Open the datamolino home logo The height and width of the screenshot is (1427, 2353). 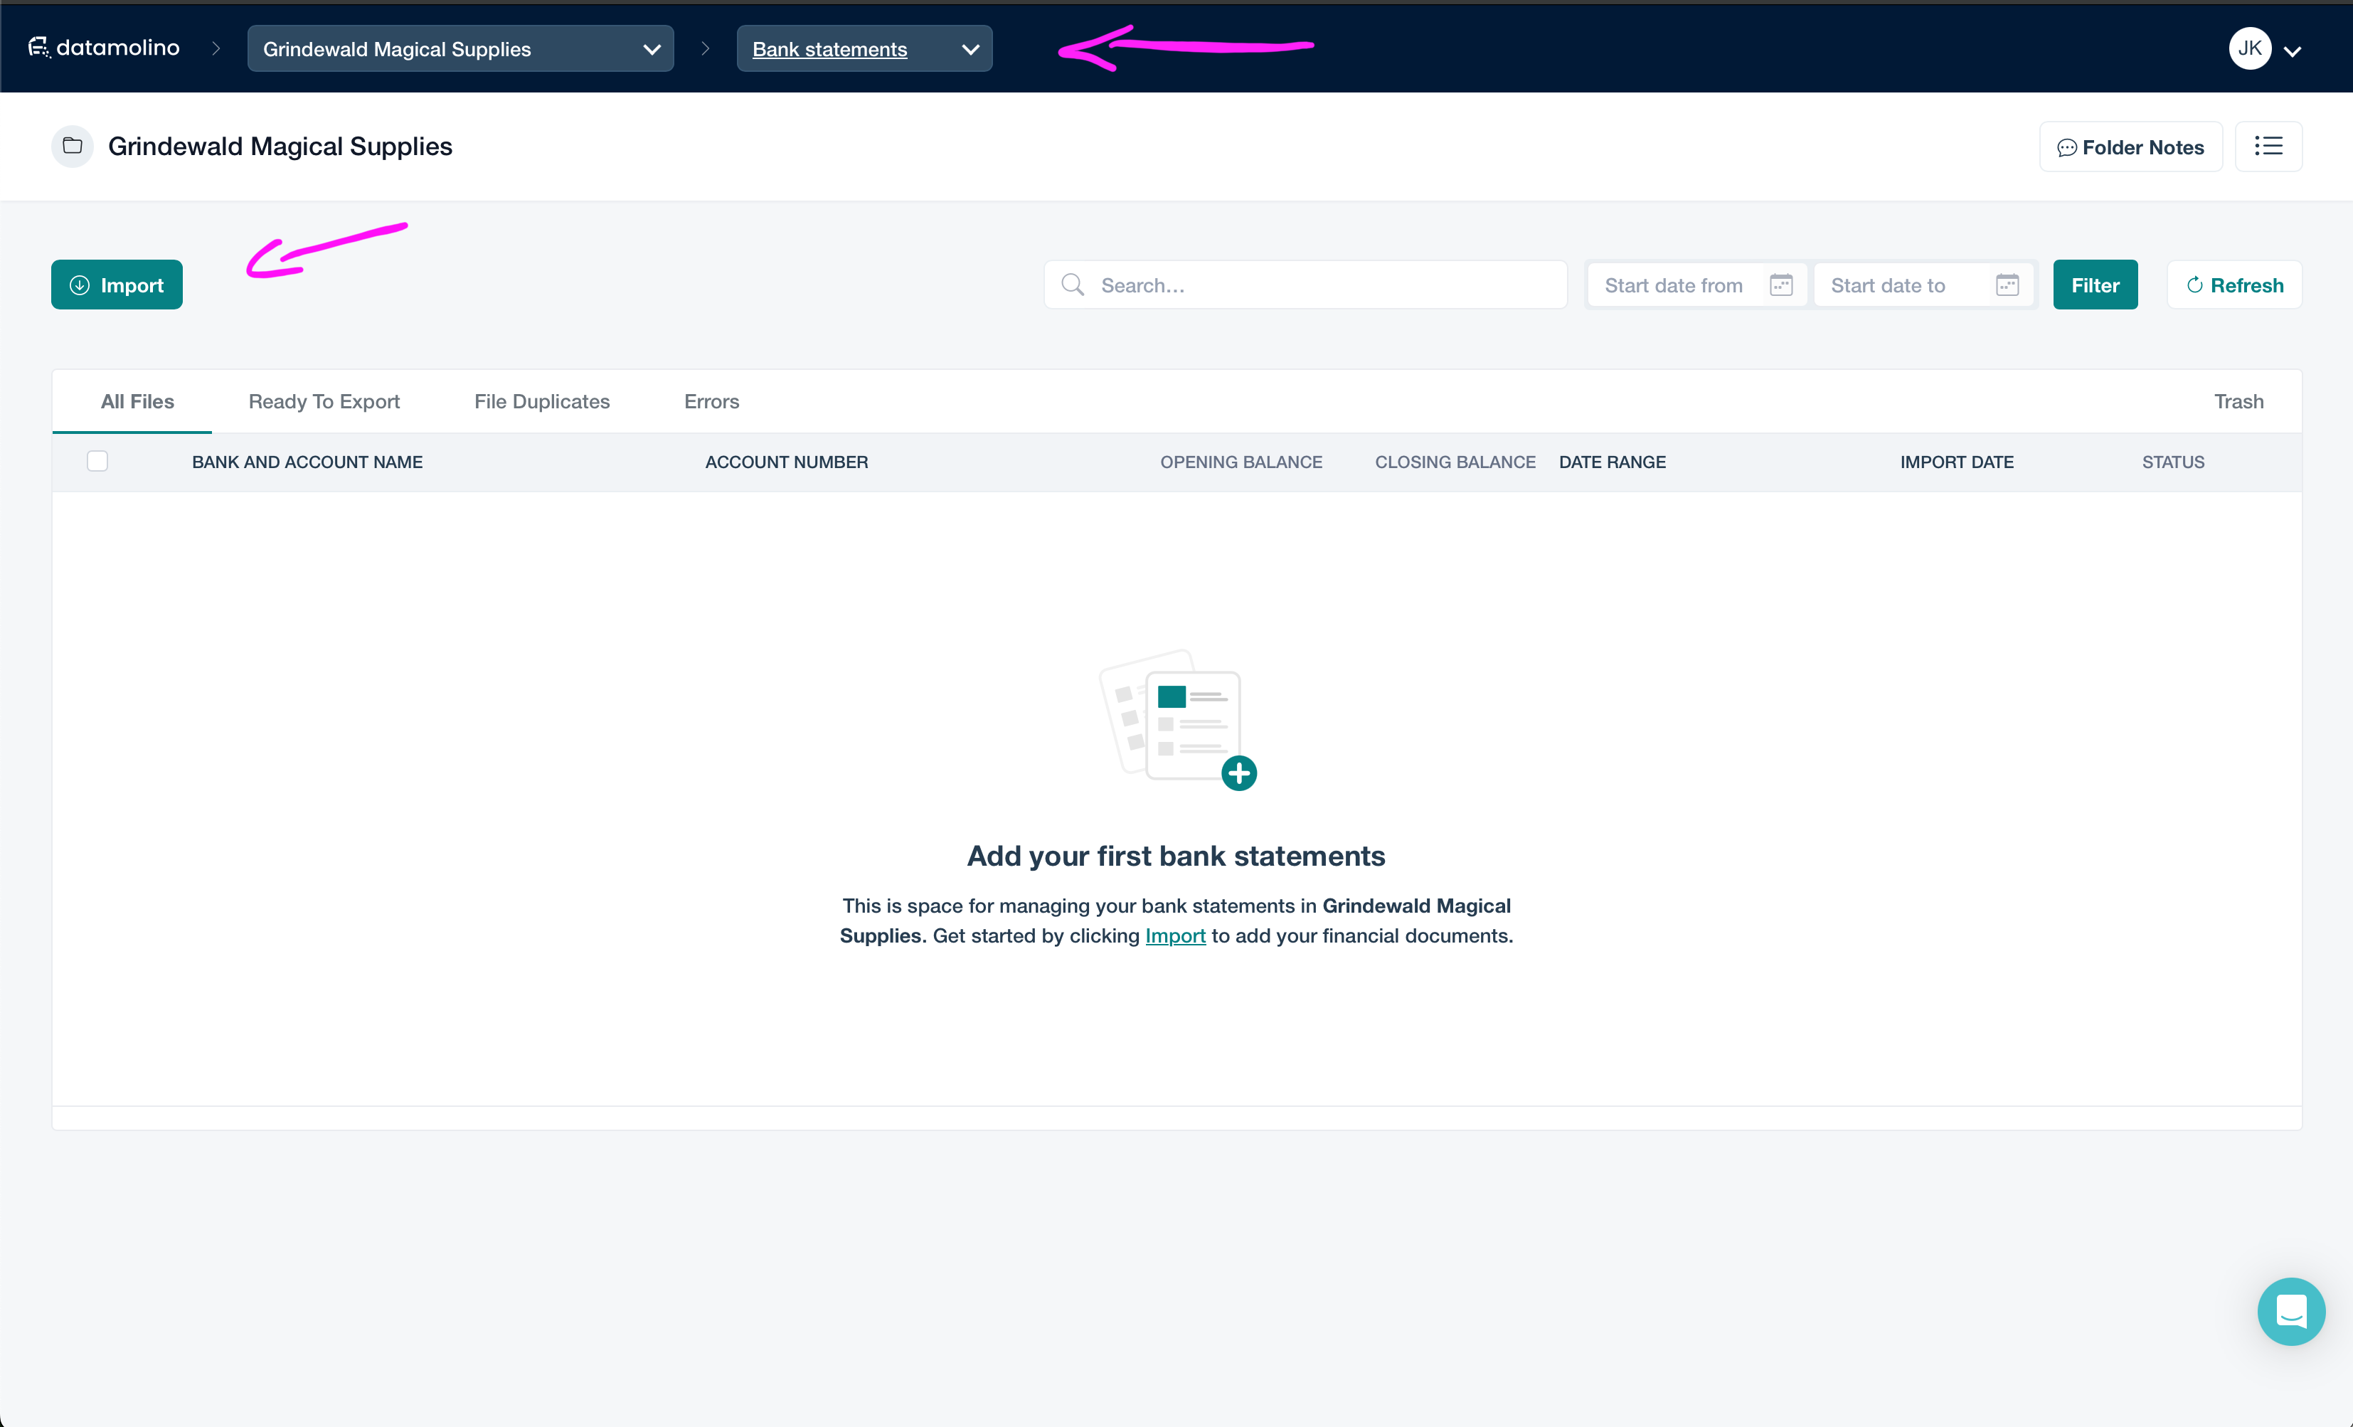(104, 48)
